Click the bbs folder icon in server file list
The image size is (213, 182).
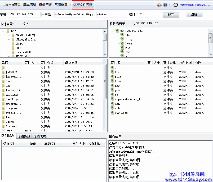[x=112, y=72]
